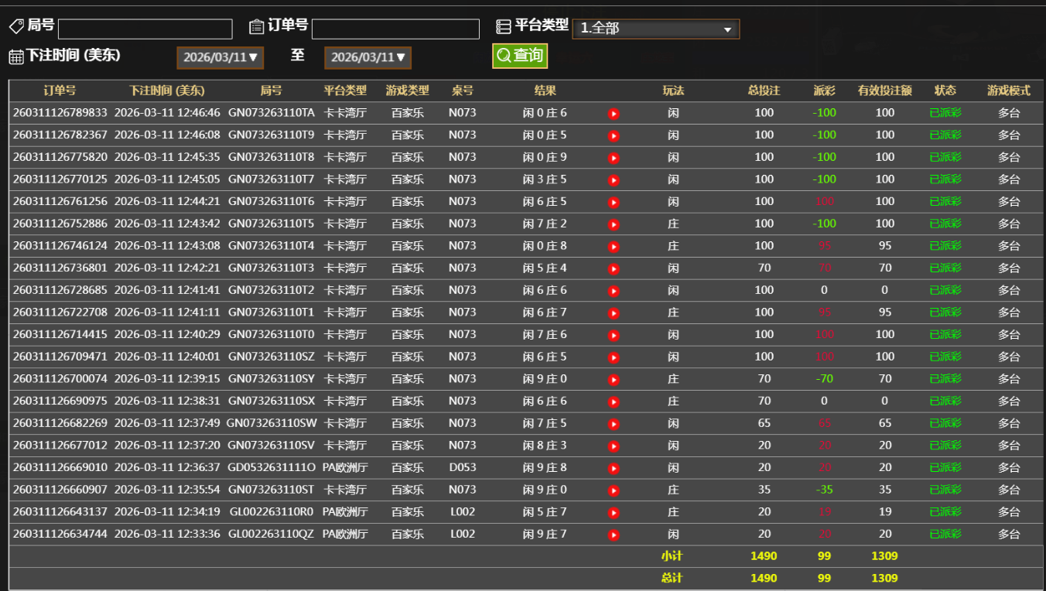This screenshot has width=1046, height=591.
Task: Click replay icon for round GL002263110QZ
Action: (614, 535)
